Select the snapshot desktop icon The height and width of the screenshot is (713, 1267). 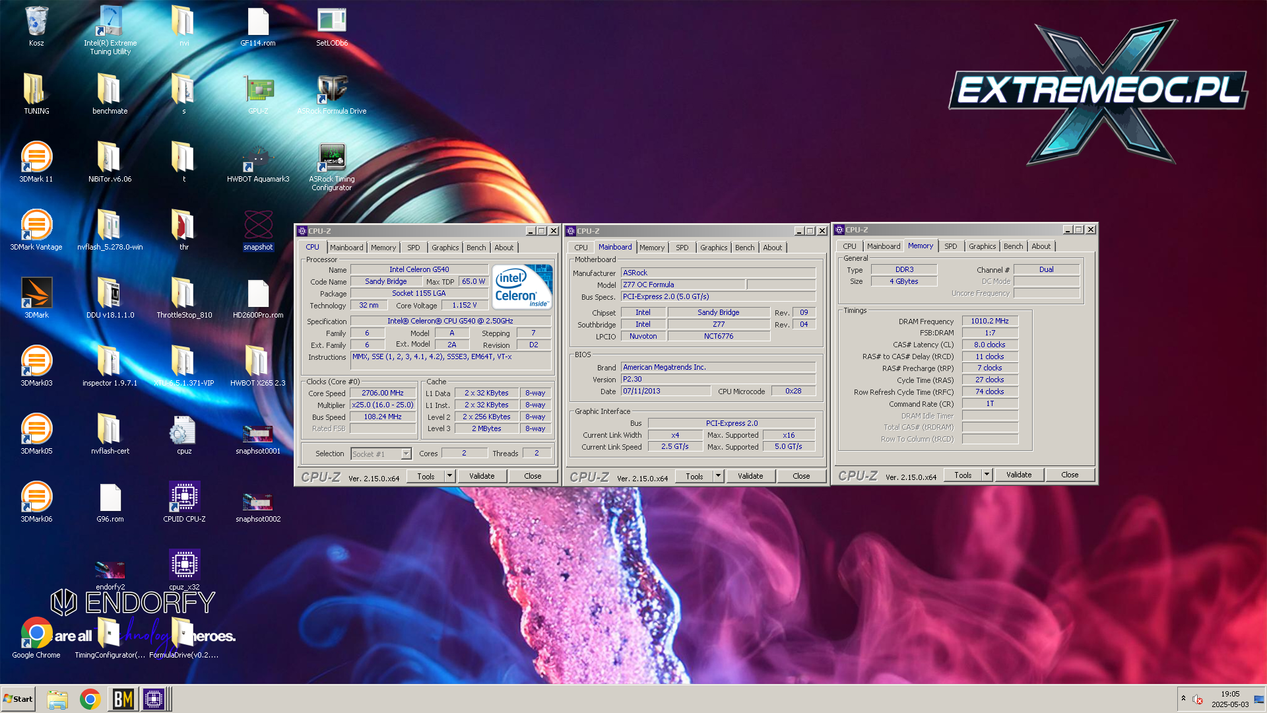point(258,230)
